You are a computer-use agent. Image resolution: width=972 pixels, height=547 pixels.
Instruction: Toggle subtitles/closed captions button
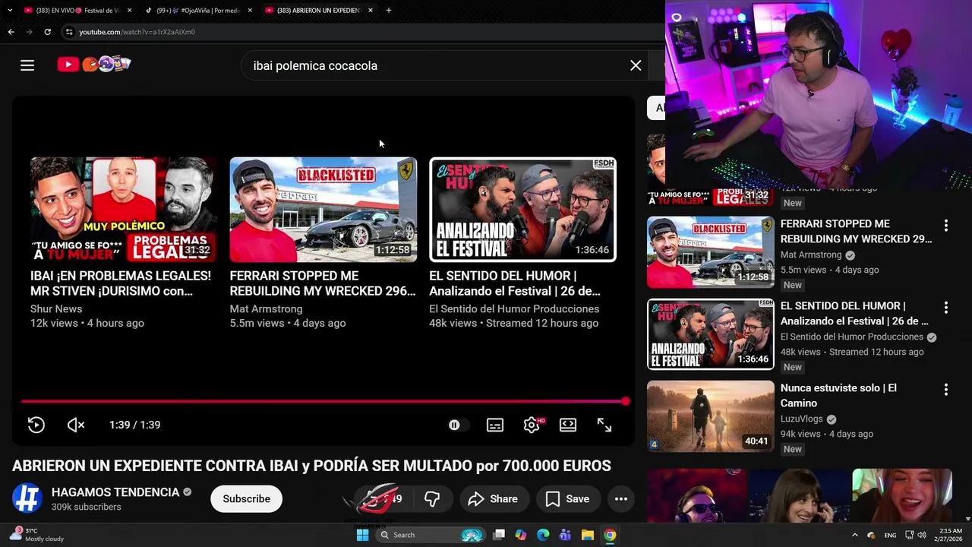point(495,425)
